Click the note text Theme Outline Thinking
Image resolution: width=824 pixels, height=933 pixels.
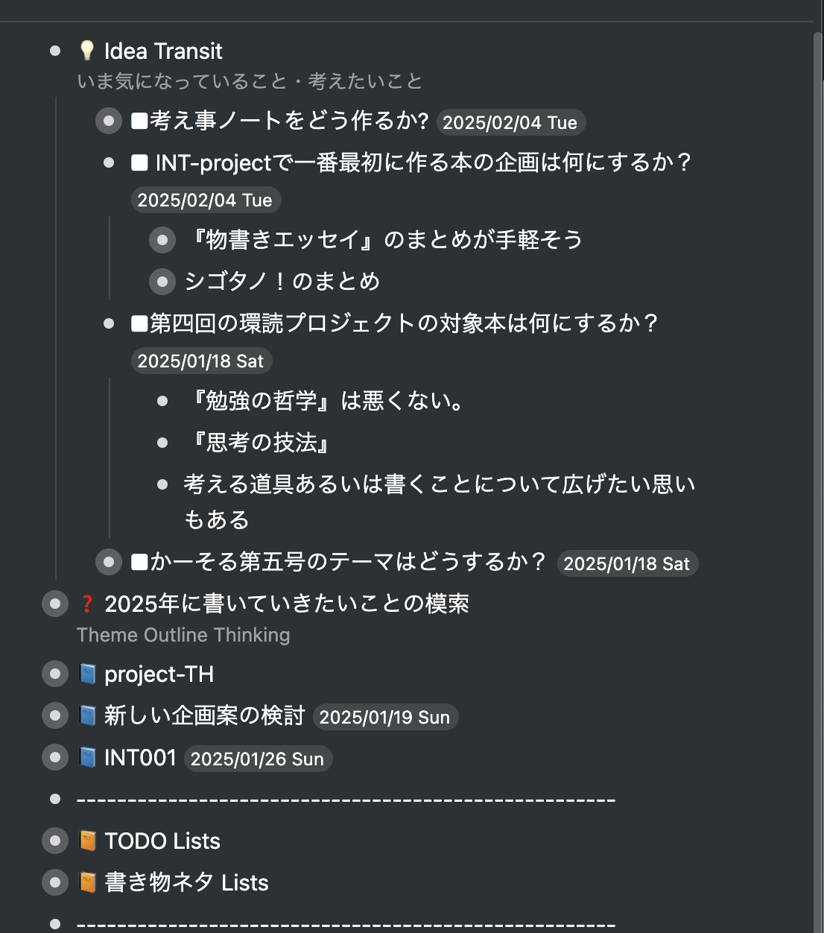point(183,635)
